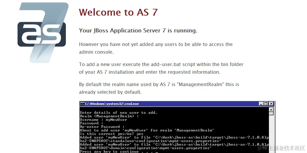307x153 pixels.
Task: Click the 'Realm (ManagementRealm) :' line
Action: point(109,116)
